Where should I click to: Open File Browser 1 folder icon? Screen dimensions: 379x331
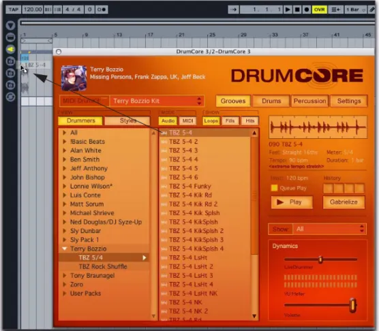[10, 61]
